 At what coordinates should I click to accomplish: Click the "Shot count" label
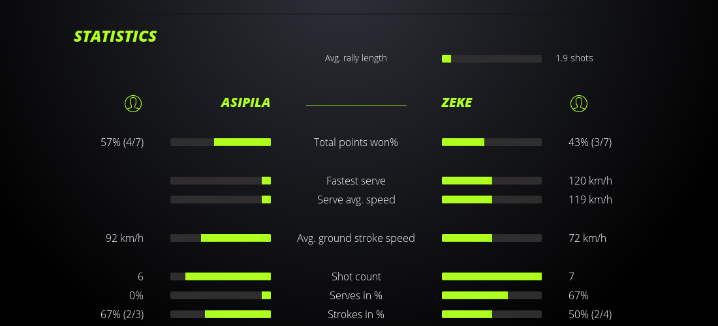(356, 276)
